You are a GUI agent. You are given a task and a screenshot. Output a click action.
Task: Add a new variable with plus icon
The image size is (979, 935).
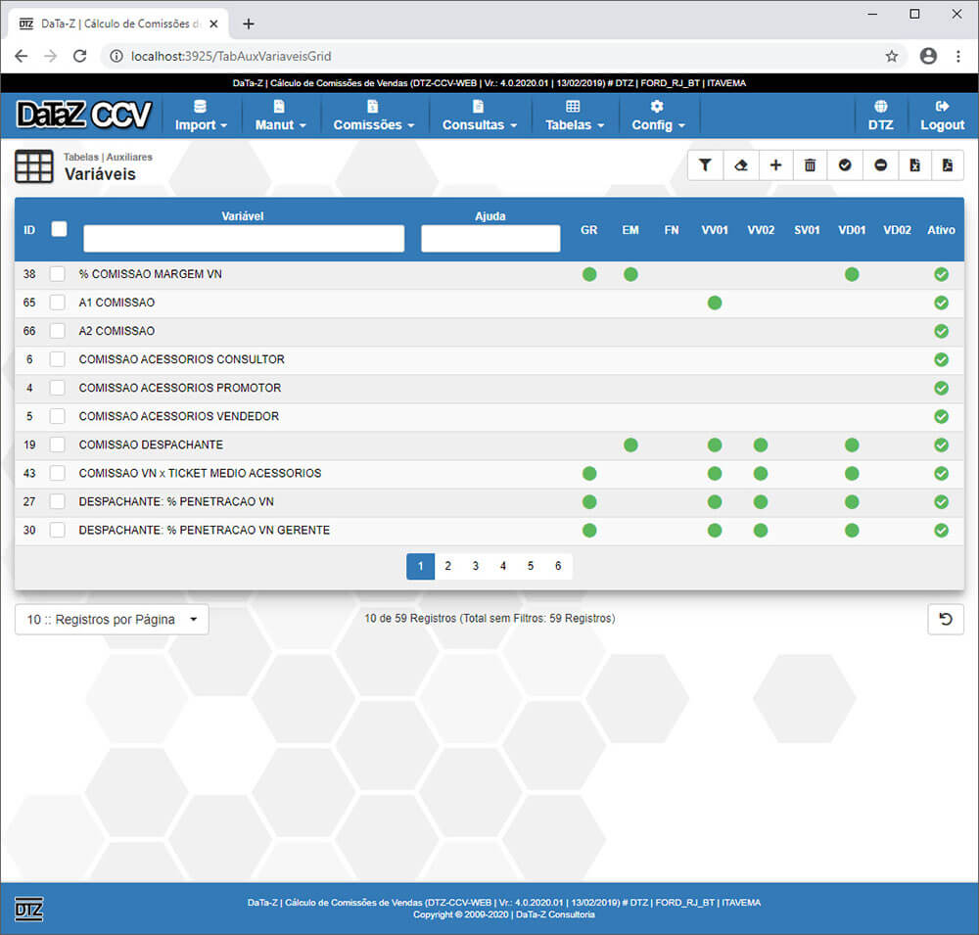click(775, 165)
